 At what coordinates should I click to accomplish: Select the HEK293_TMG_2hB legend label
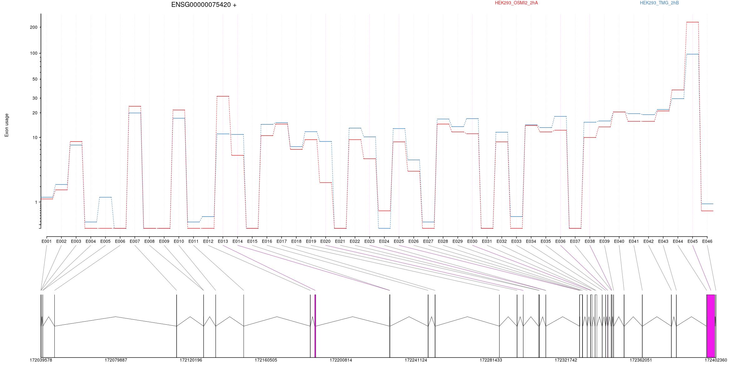click(x=659, y=3)
